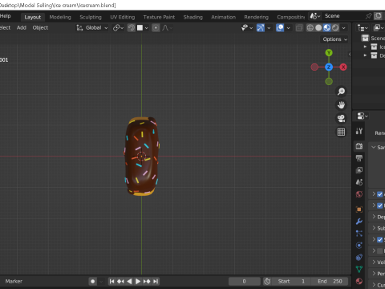
Task: Open the properties editor type dropdown
Action: 363,116
